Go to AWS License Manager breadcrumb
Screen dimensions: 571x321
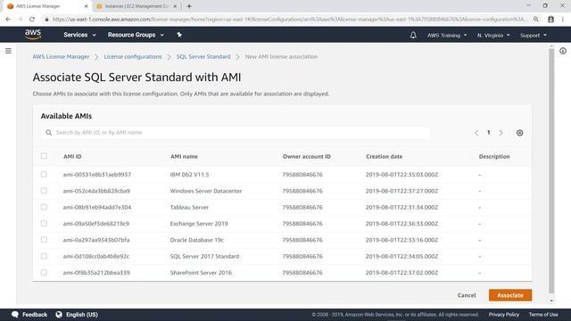tap(61, 57)
